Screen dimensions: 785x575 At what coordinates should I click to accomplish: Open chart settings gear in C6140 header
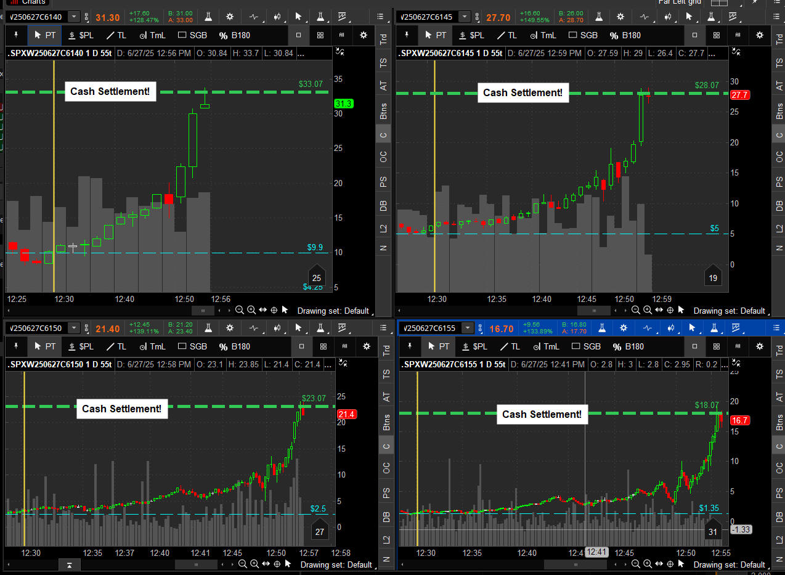[x=230, y=17]
